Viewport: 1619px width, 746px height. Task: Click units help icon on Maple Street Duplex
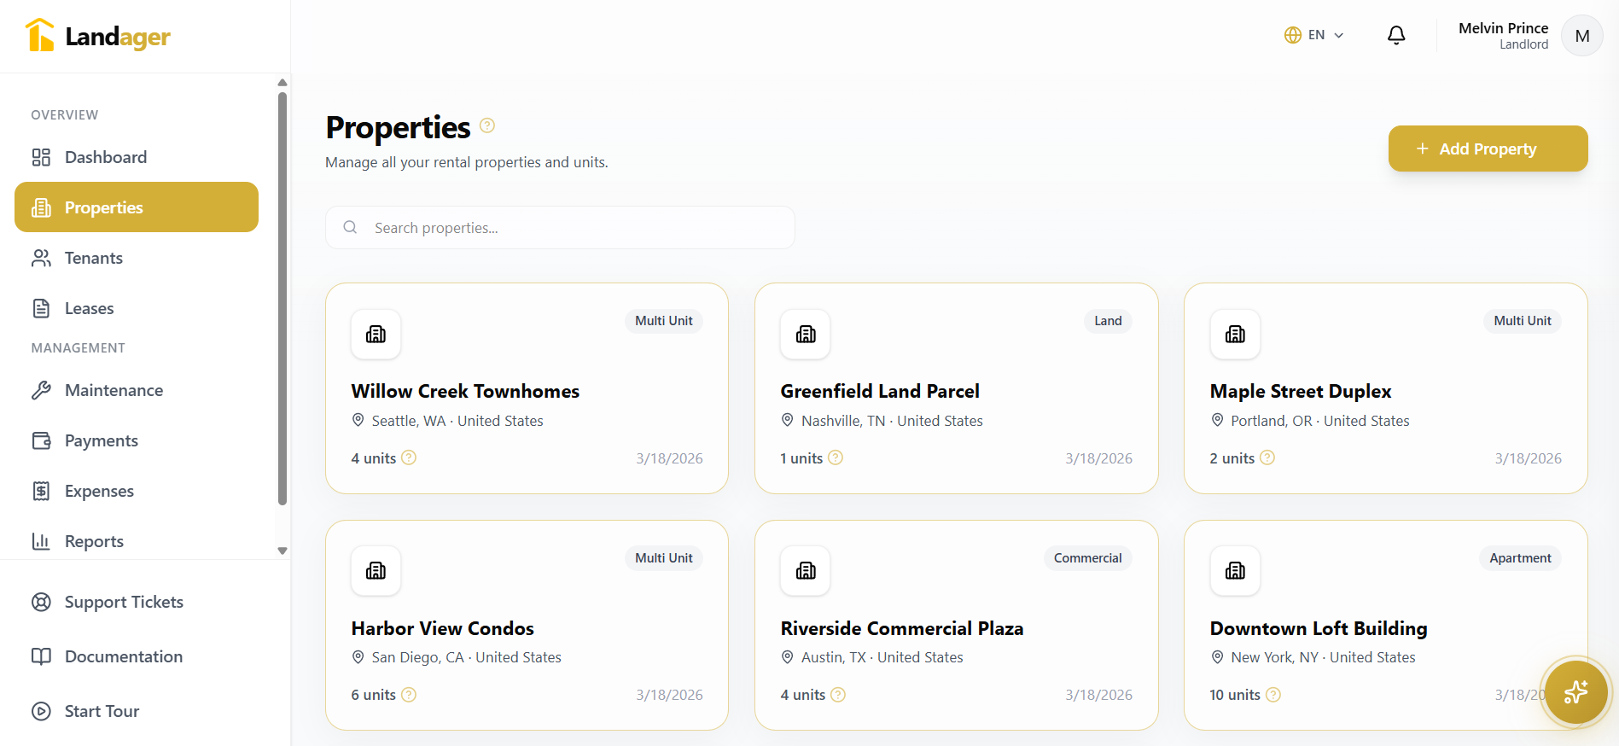1267,458
